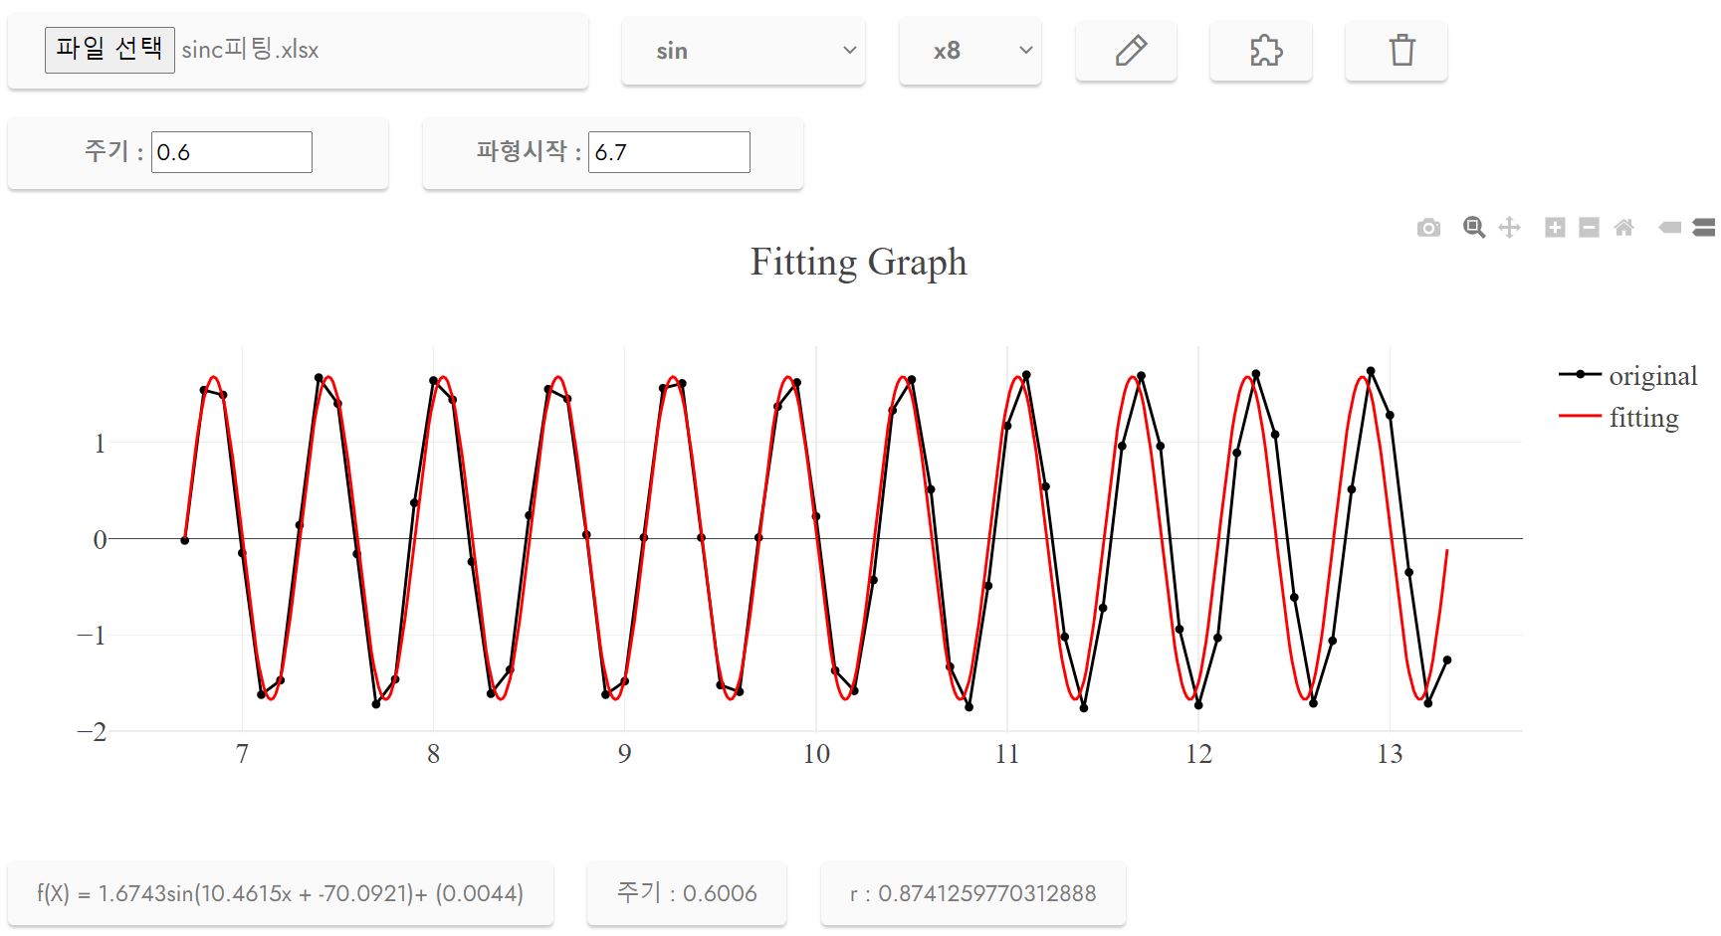Open the trash delete icon

point(1396,51)
